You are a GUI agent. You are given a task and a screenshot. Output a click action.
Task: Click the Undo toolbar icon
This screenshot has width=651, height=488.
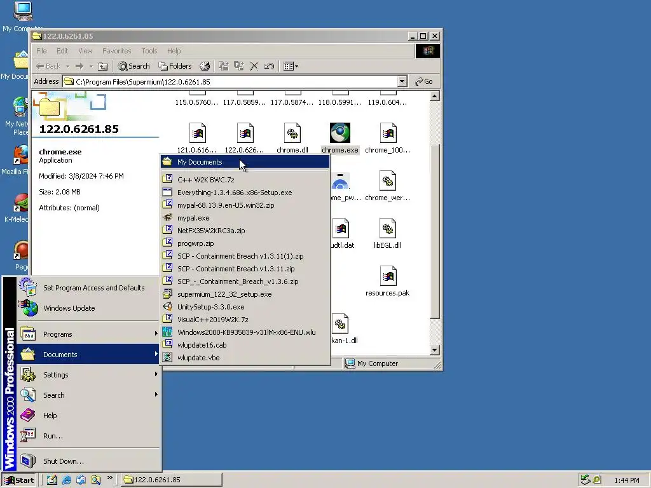click(x=269, y=66)
